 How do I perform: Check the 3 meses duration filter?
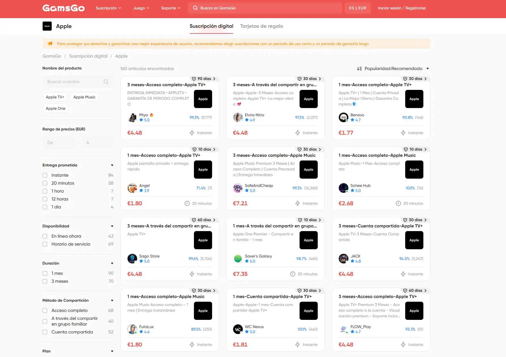[x=45, y=281]
